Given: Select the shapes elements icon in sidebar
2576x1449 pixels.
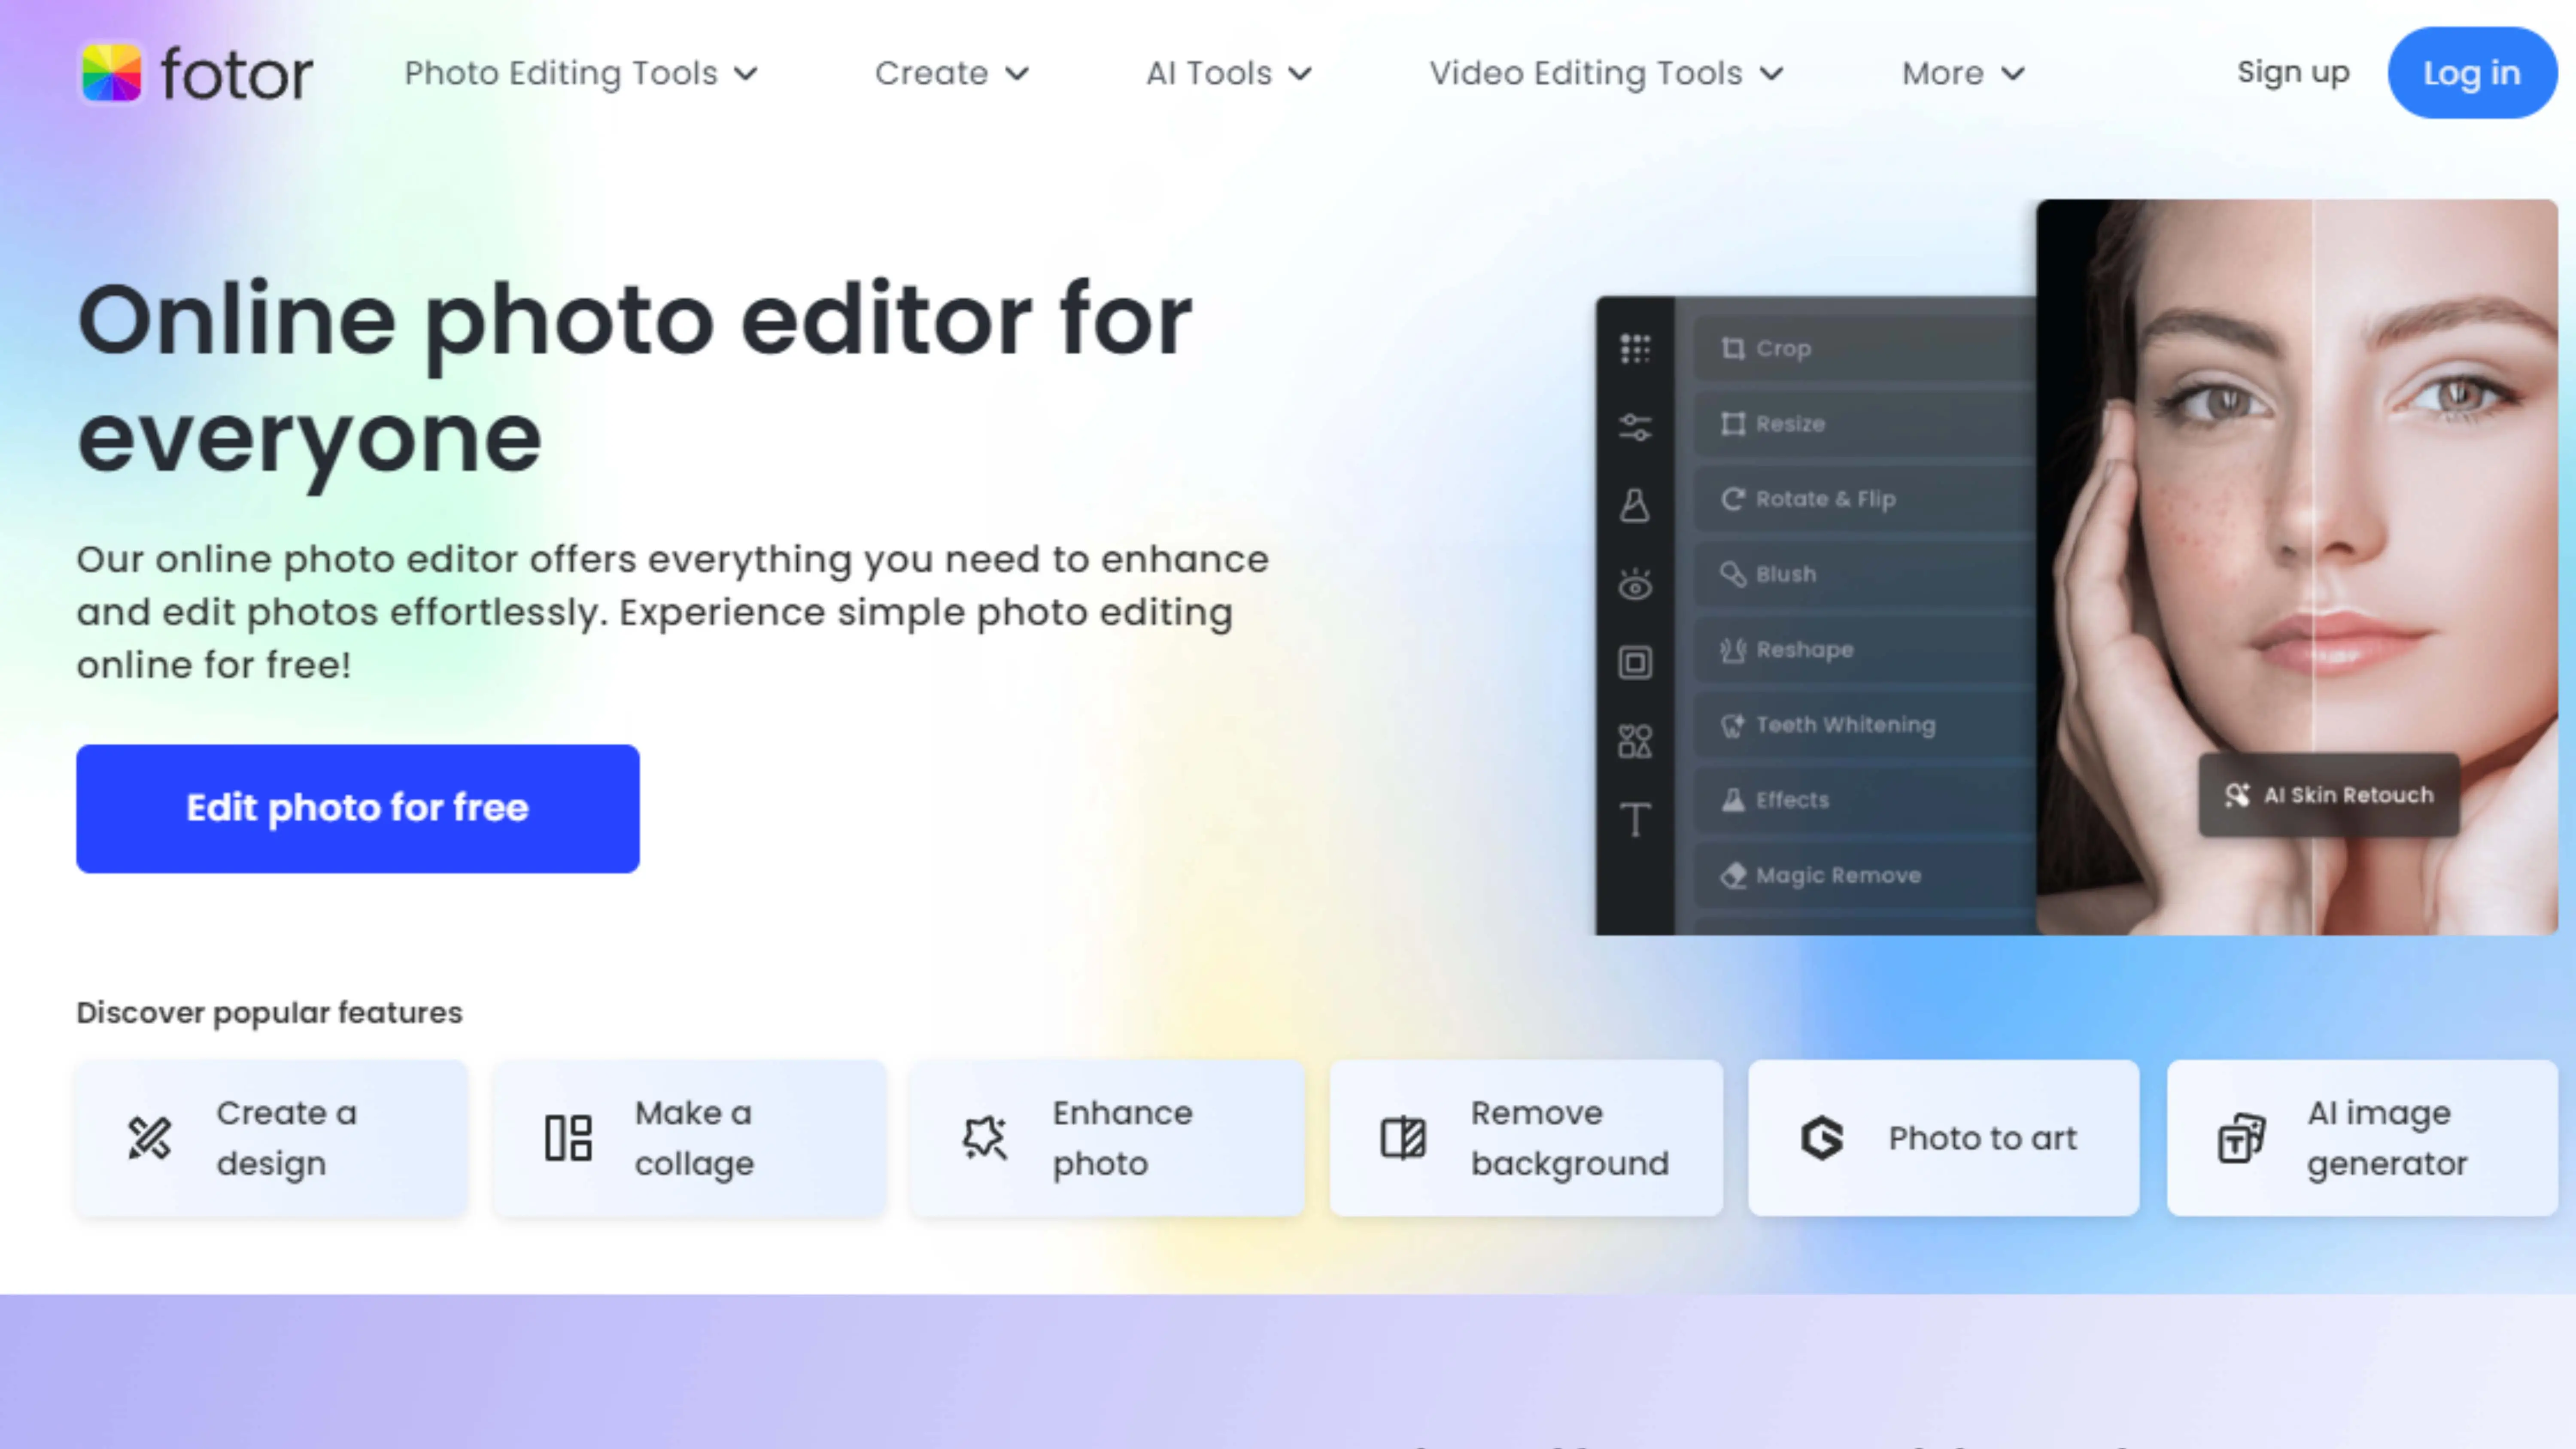Looking at the screenshot, I should [x=1635, y=741].
